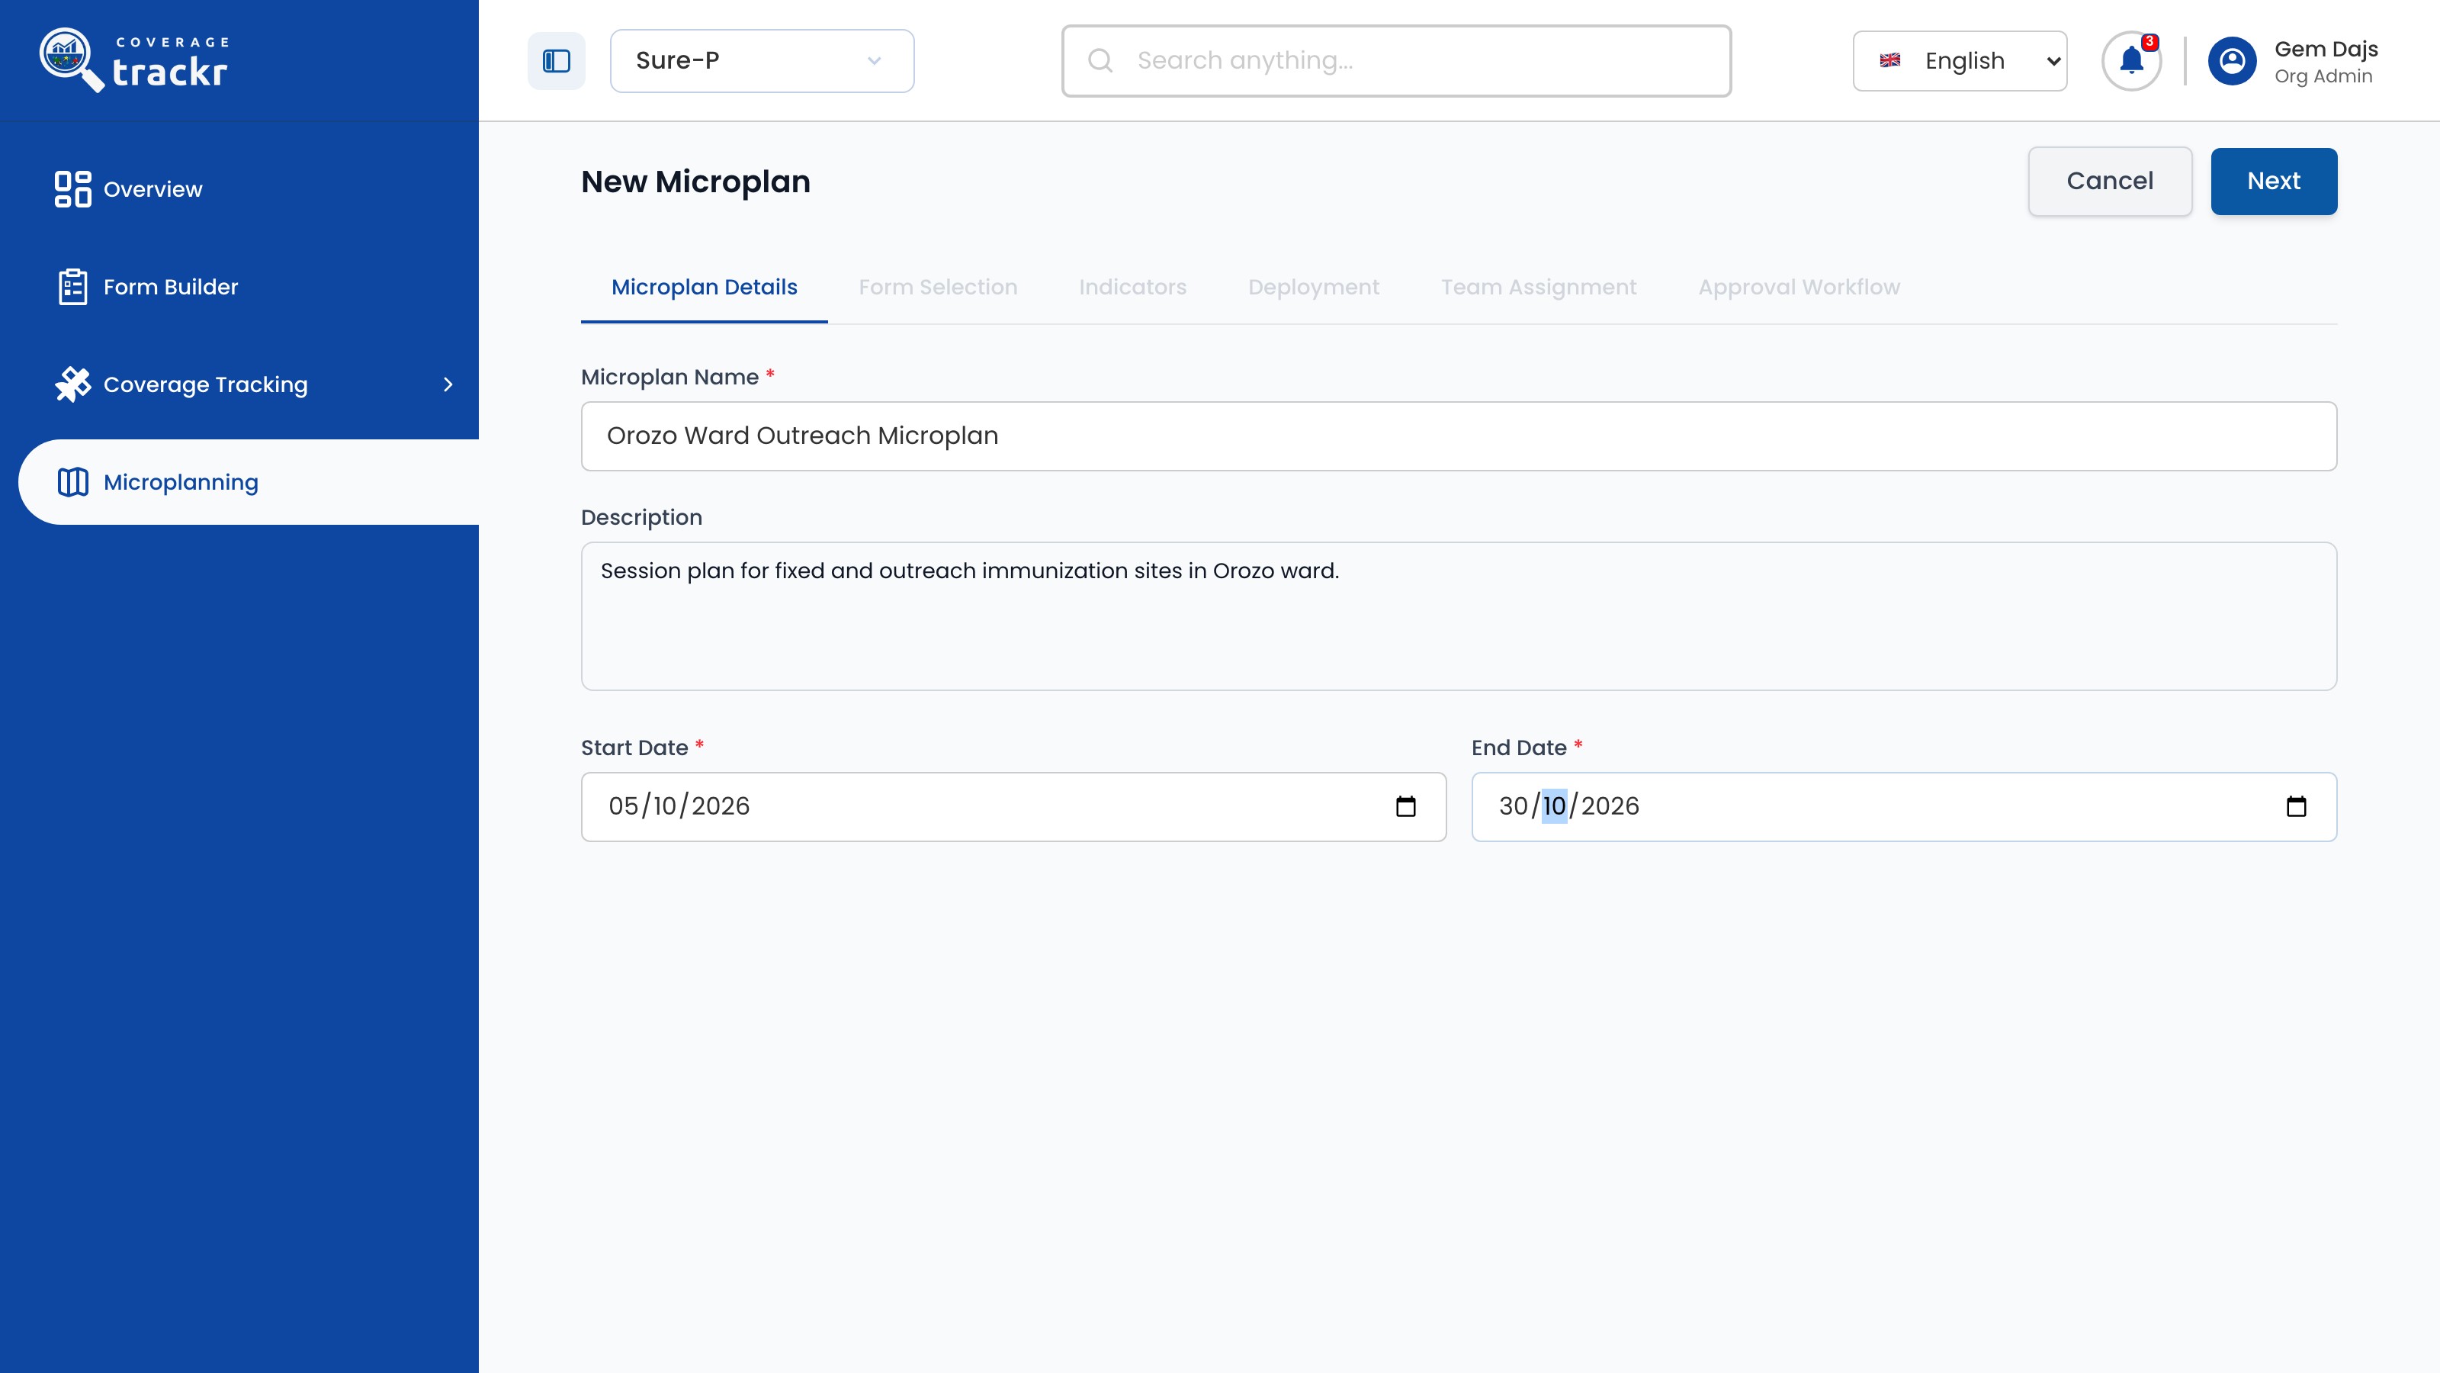The height and width of the screenshot is (1373, 2440).
Task: Click the Next button
Action: [2273, 181]
